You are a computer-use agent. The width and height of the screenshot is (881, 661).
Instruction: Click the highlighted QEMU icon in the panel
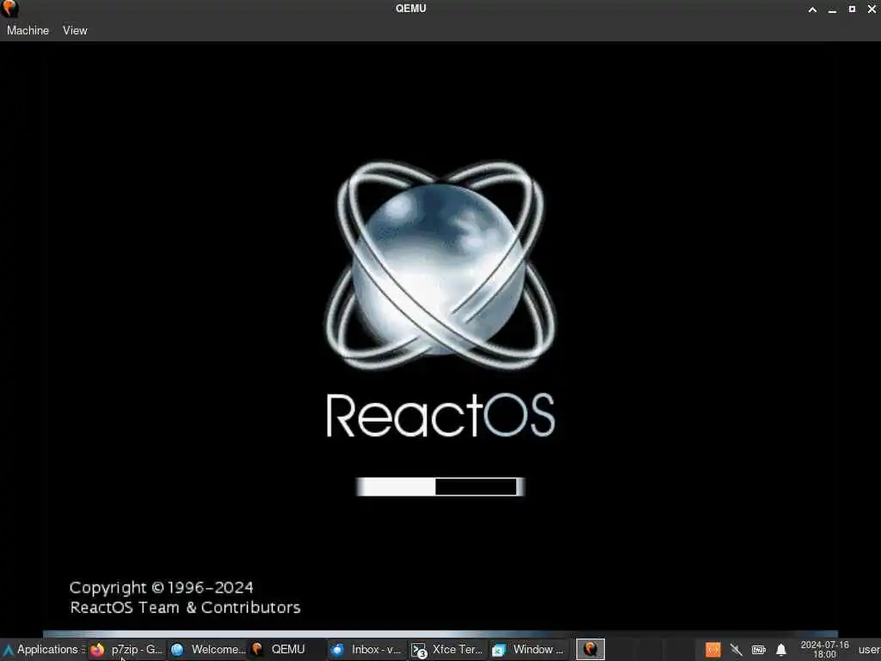pyautogui.click(x=590, y=650)
